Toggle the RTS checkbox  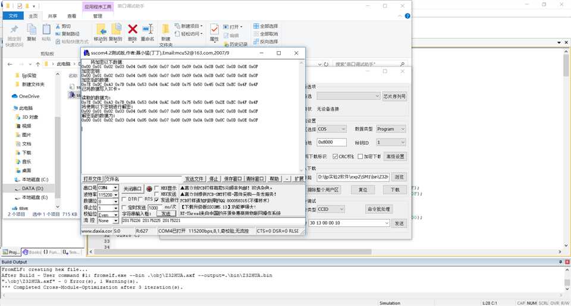(140, 200)
